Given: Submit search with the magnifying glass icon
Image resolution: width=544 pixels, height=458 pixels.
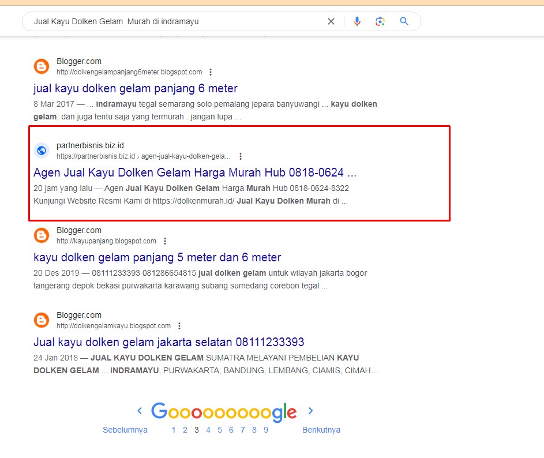Looking at the screenshot, I should pyautogui.click(x=404, y=21).
